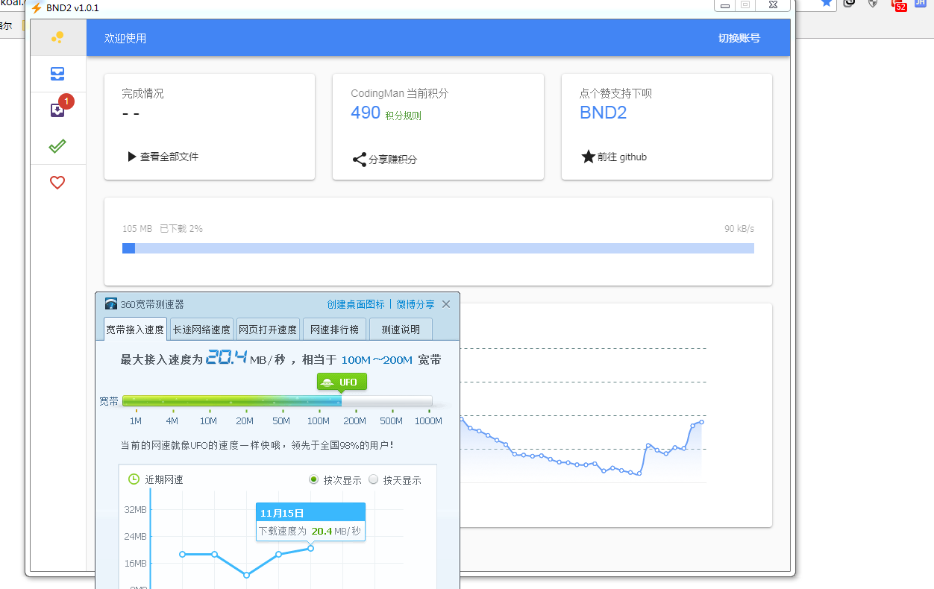The image size is (934, 589).
Task: Click the share icon beside 分享赚积分
Action: pos(360,160)
